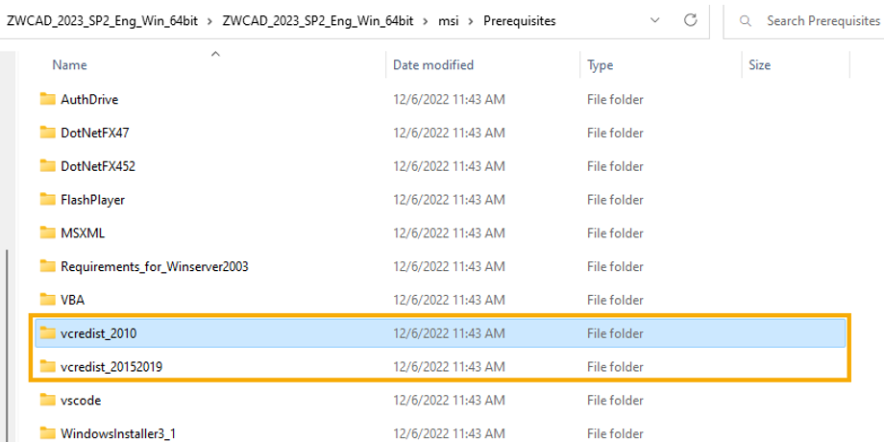Select the vcredist_20152019 folder row

[440, 367]
